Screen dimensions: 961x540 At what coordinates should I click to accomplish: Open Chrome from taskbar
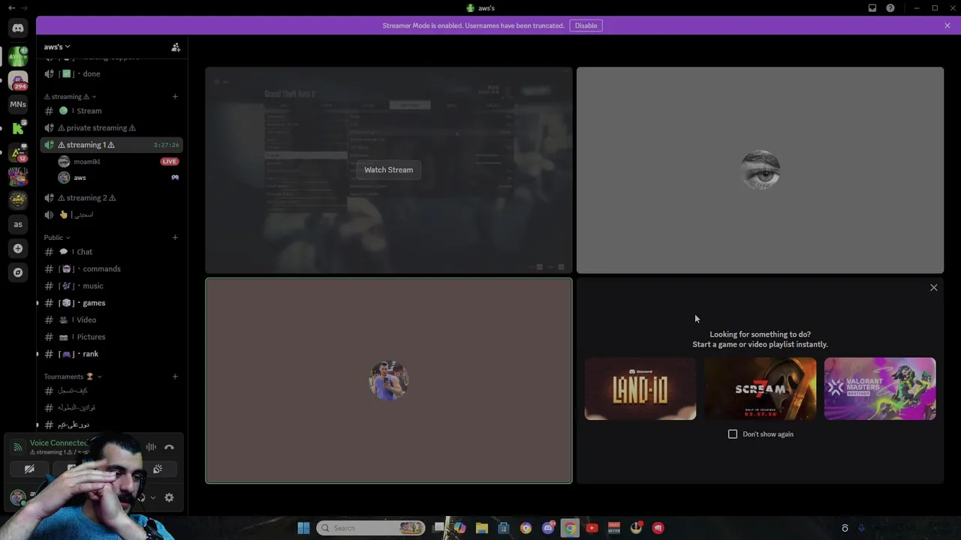(570, 528)
